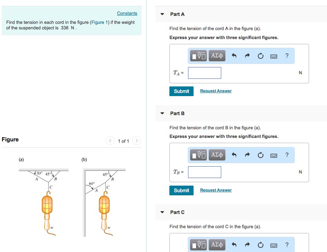Go to previous figure page
This screenshot has width=327, height=252.
(x=110, y=141)
